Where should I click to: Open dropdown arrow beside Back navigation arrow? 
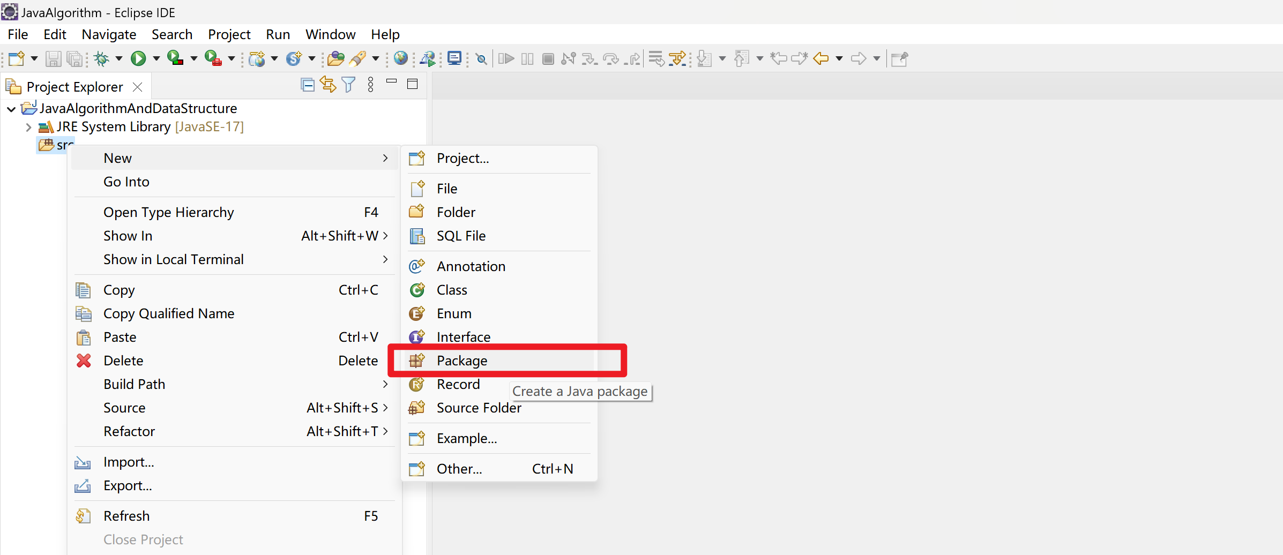point(839,58)
